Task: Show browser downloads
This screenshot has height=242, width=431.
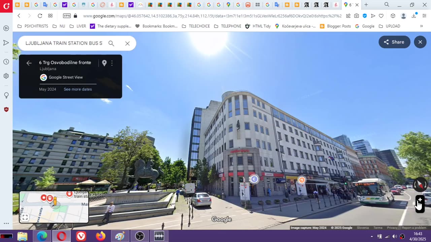Action: (414, 16)
